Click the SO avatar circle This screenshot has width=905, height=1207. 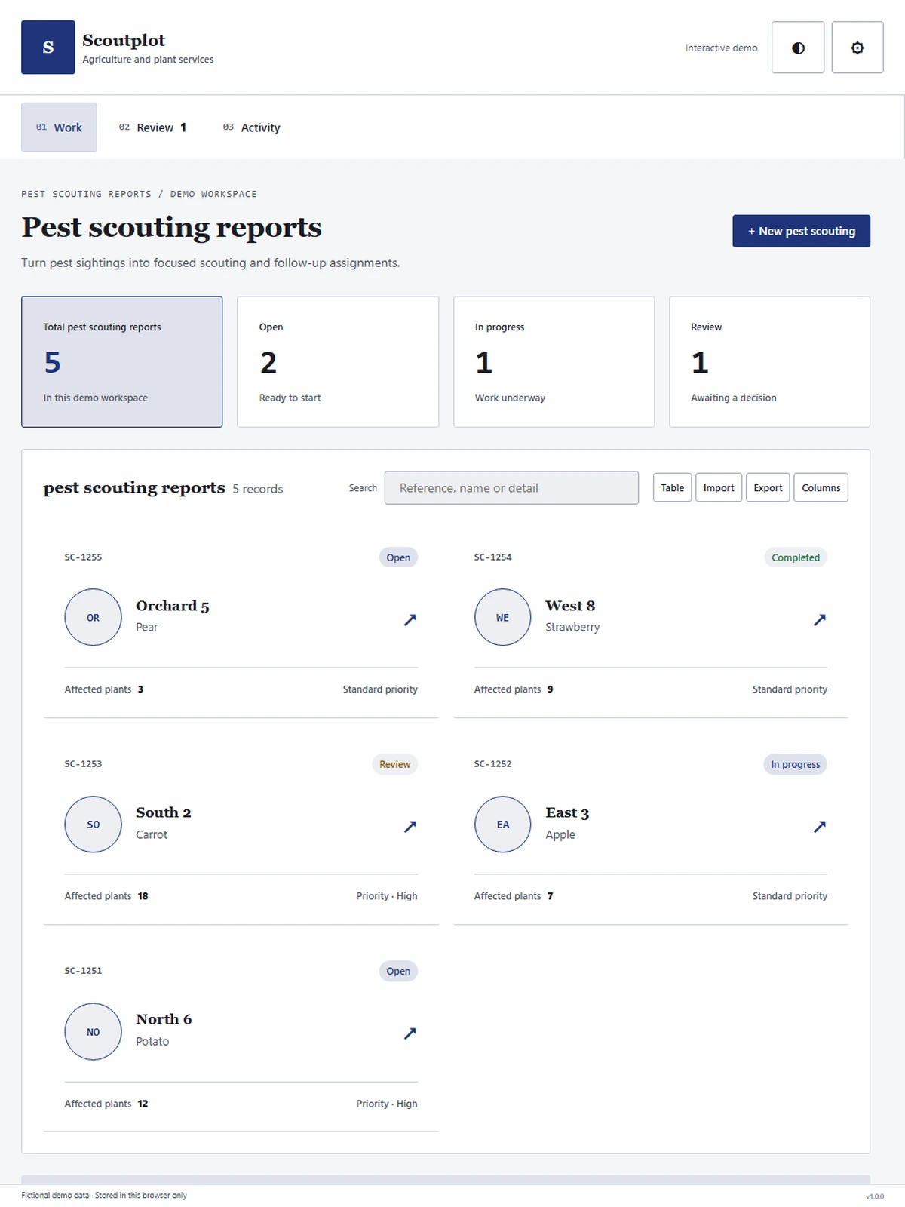pos(93,825)
